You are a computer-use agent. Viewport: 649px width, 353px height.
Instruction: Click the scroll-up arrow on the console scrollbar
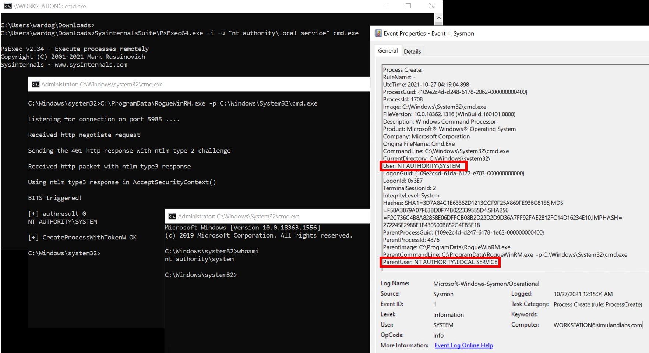[438, 17]
